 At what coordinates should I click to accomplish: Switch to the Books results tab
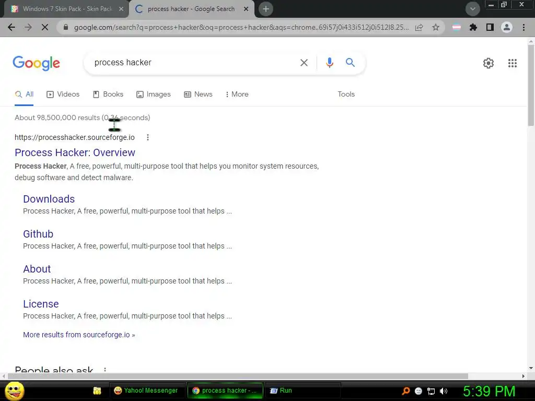pyautogui.click(x=108, y=95)
